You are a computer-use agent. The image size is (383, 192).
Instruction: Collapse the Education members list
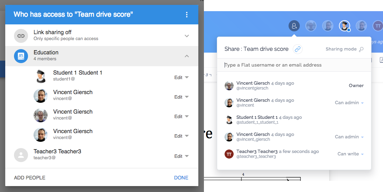187,56
